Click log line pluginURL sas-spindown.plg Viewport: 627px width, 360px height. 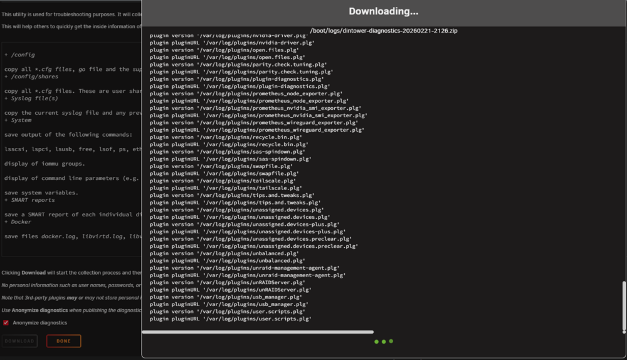[231, 159]
